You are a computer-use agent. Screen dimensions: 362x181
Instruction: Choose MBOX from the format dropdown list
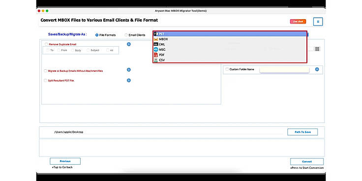click(230, 39)
